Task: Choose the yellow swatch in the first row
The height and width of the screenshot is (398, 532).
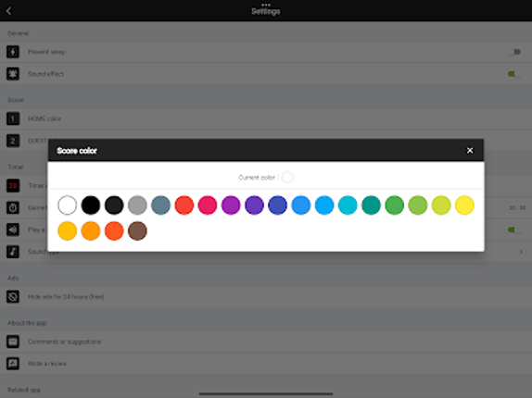Action: point(464,205)
